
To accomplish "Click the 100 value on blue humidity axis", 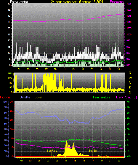I will pos(5,102).
